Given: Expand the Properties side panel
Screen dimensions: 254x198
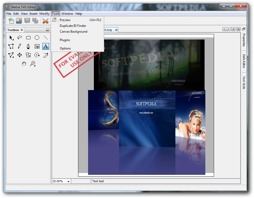Looking at the screenshot, I should click(244, 40).
